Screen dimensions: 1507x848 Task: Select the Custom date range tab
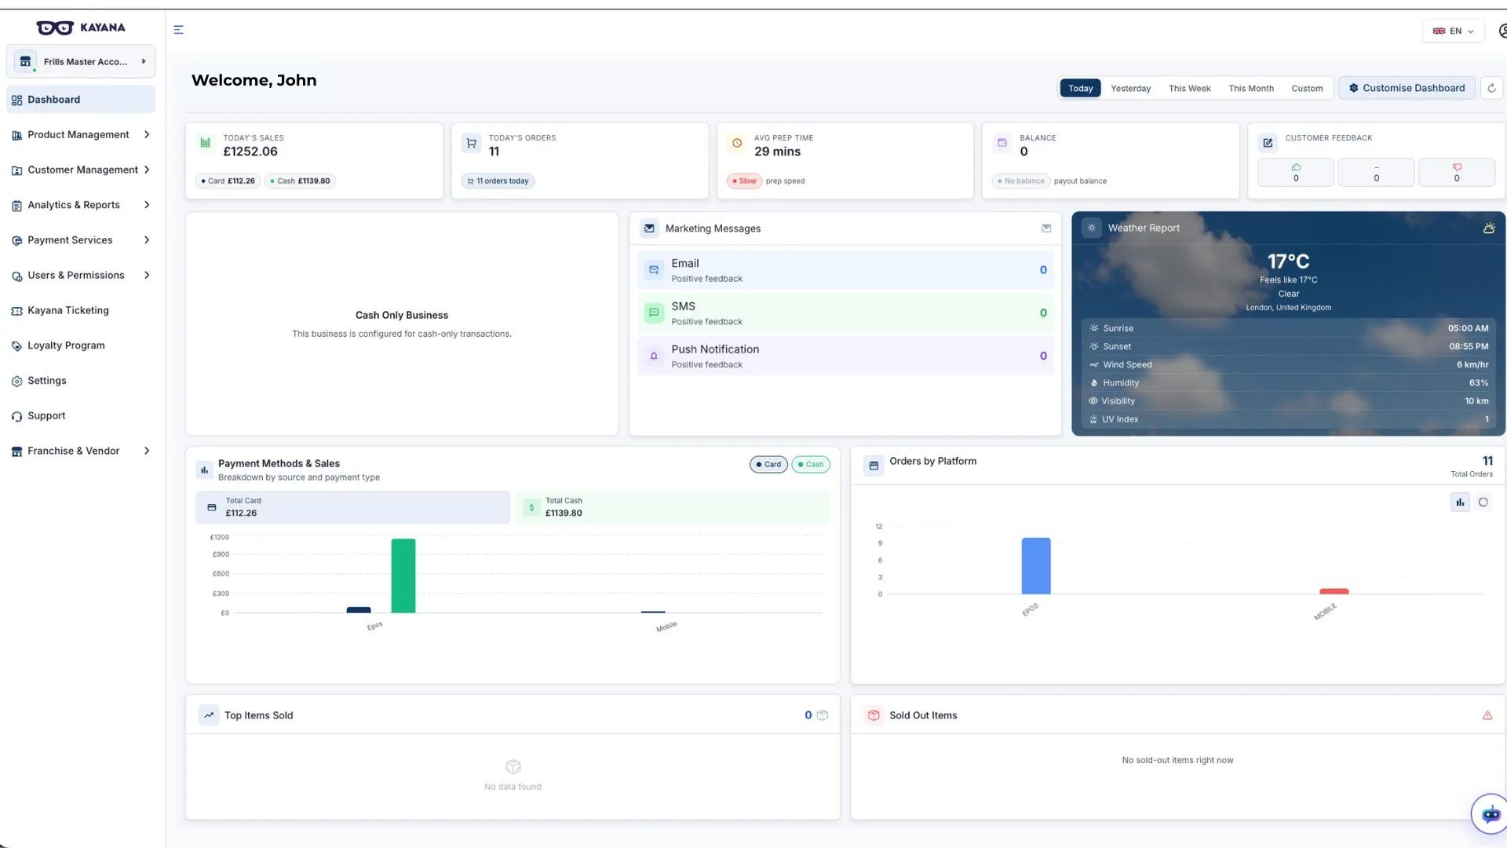click(1307, 88)
